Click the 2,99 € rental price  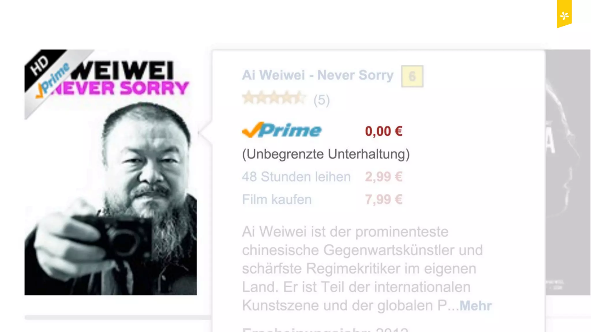click(384, 177)
